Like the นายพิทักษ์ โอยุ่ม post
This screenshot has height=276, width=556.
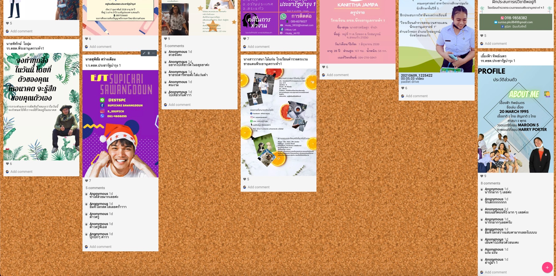[7, 163]
